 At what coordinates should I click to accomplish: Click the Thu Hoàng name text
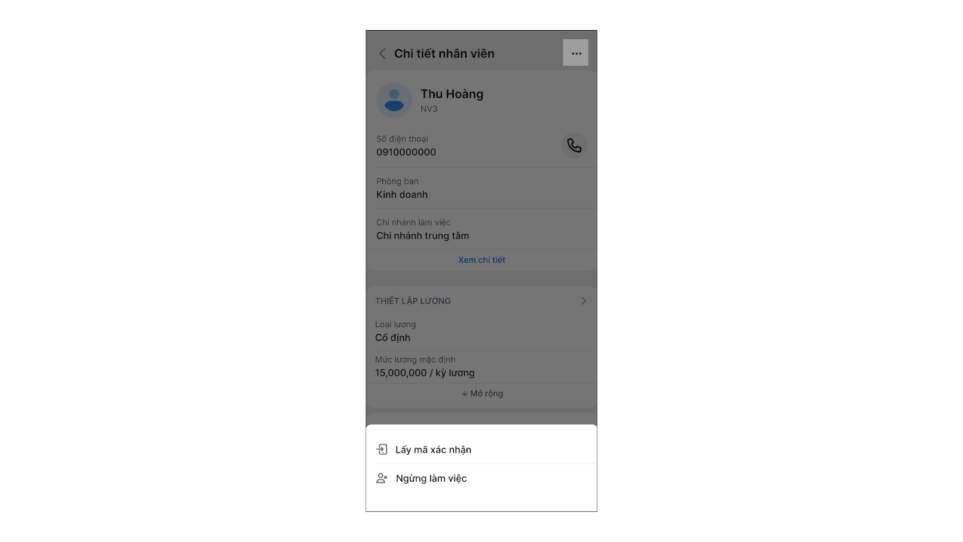click(452, 94)
